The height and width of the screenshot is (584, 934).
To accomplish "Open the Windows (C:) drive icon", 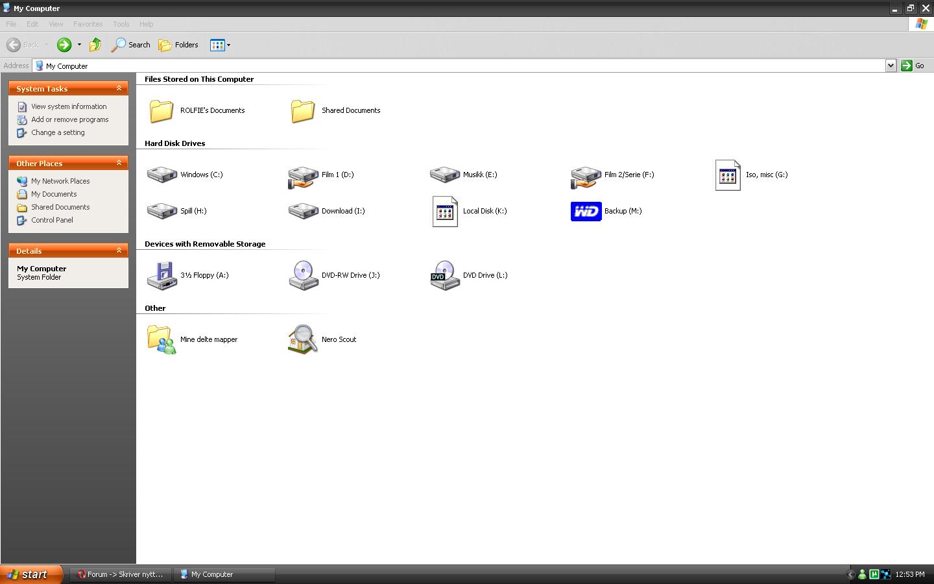I will [162, 175].
